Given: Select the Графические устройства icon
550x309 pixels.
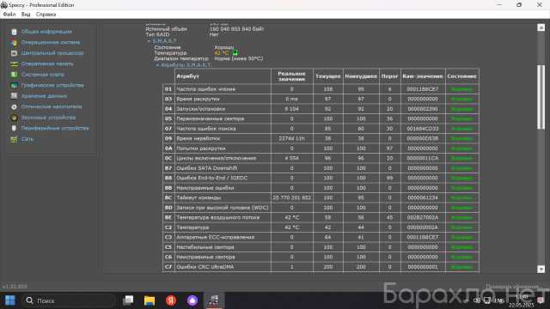Looking at the screenshot, I should pyautogui.click(x=14, y=86).
